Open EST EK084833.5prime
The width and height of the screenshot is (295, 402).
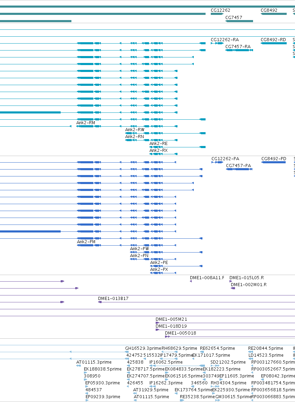184,369
